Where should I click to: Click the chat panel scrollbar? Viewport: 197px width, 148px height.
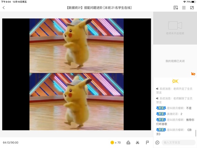(196, 133)
